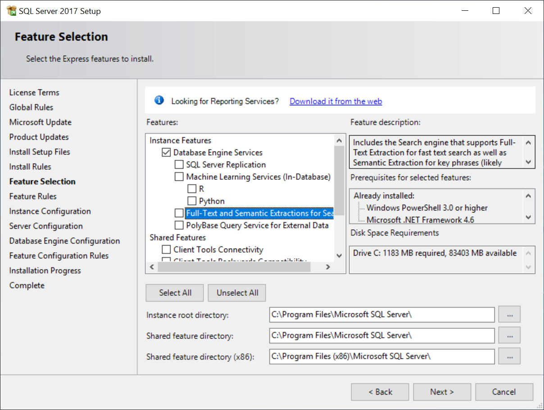Select the Global Rules step
Viewport: 544px width, 410px height.
31,107
